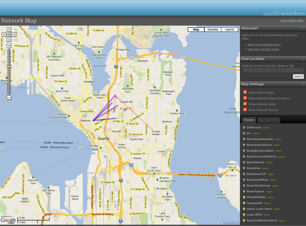Click the map zoom level slider handle
The image size is (306, 226).
pyautogui.click(x=9, y=66)
